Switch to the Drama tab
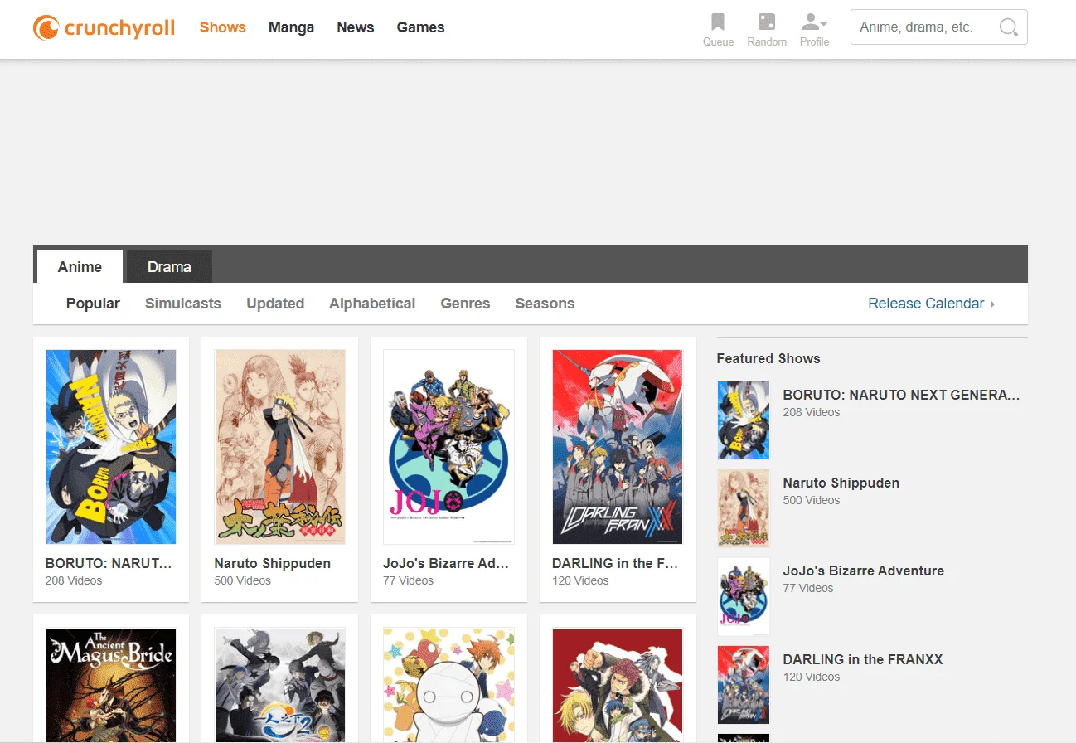Viewport: 1076px width, 743px height. [x=169, y=267]
